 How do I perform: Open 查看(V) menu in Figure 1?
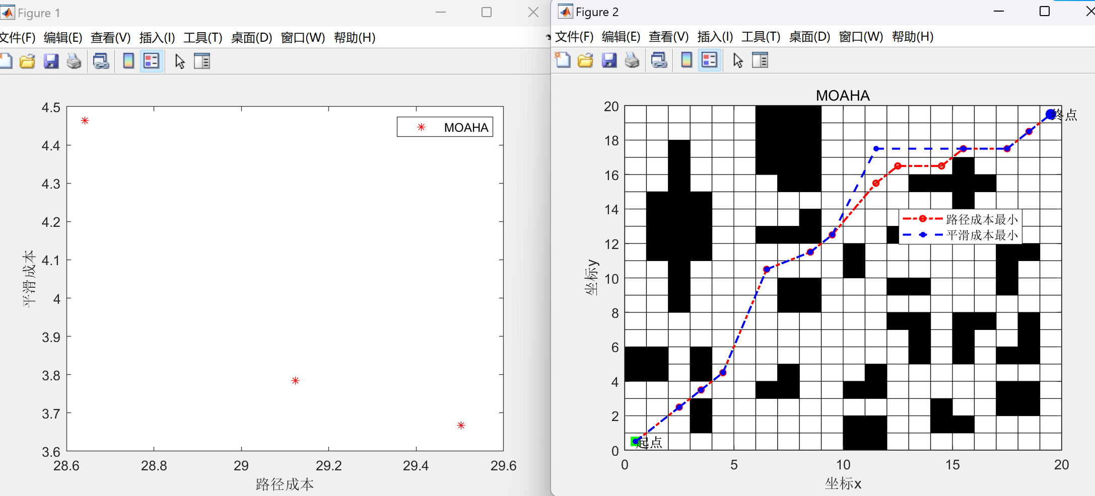click(110, 38)
